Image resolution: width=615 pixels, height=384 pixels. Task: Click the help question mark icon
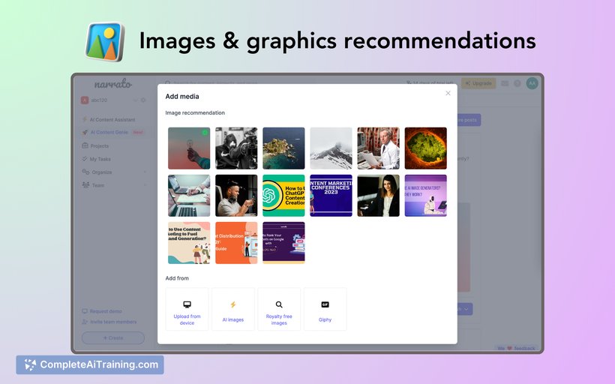517,83
